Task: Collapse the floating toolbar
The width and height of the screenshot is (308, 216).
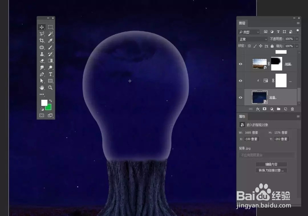Action: click(48, 18)
